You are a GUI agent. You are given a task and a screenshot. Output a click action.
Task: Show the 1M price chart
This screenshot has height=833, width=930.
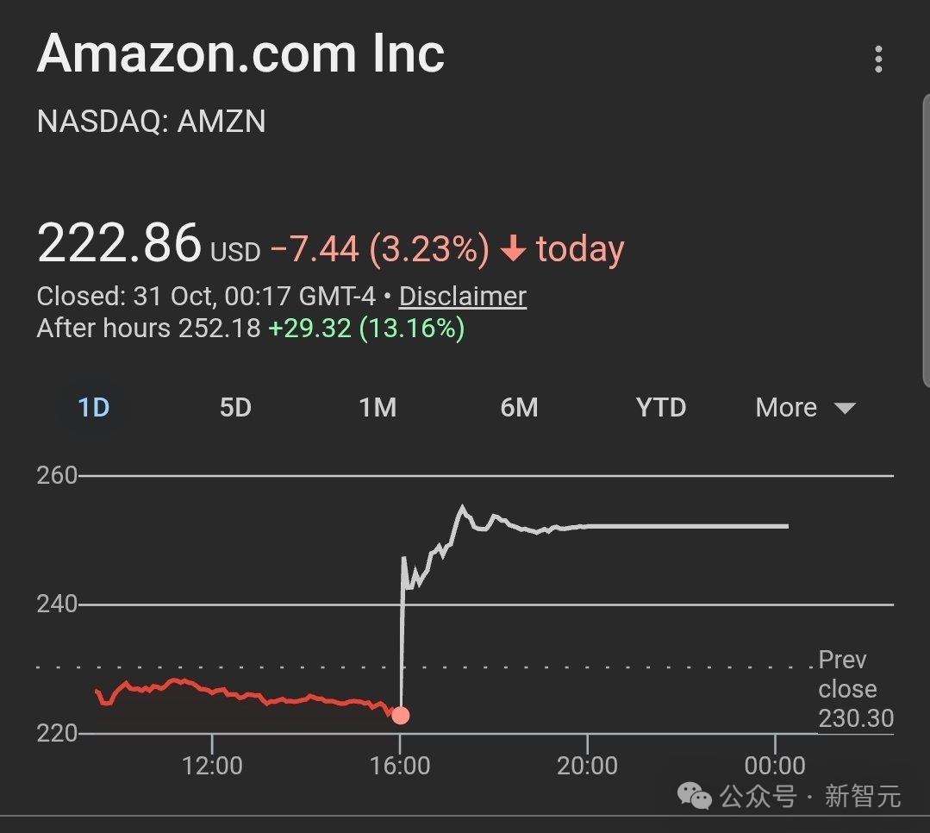point(378,407)
